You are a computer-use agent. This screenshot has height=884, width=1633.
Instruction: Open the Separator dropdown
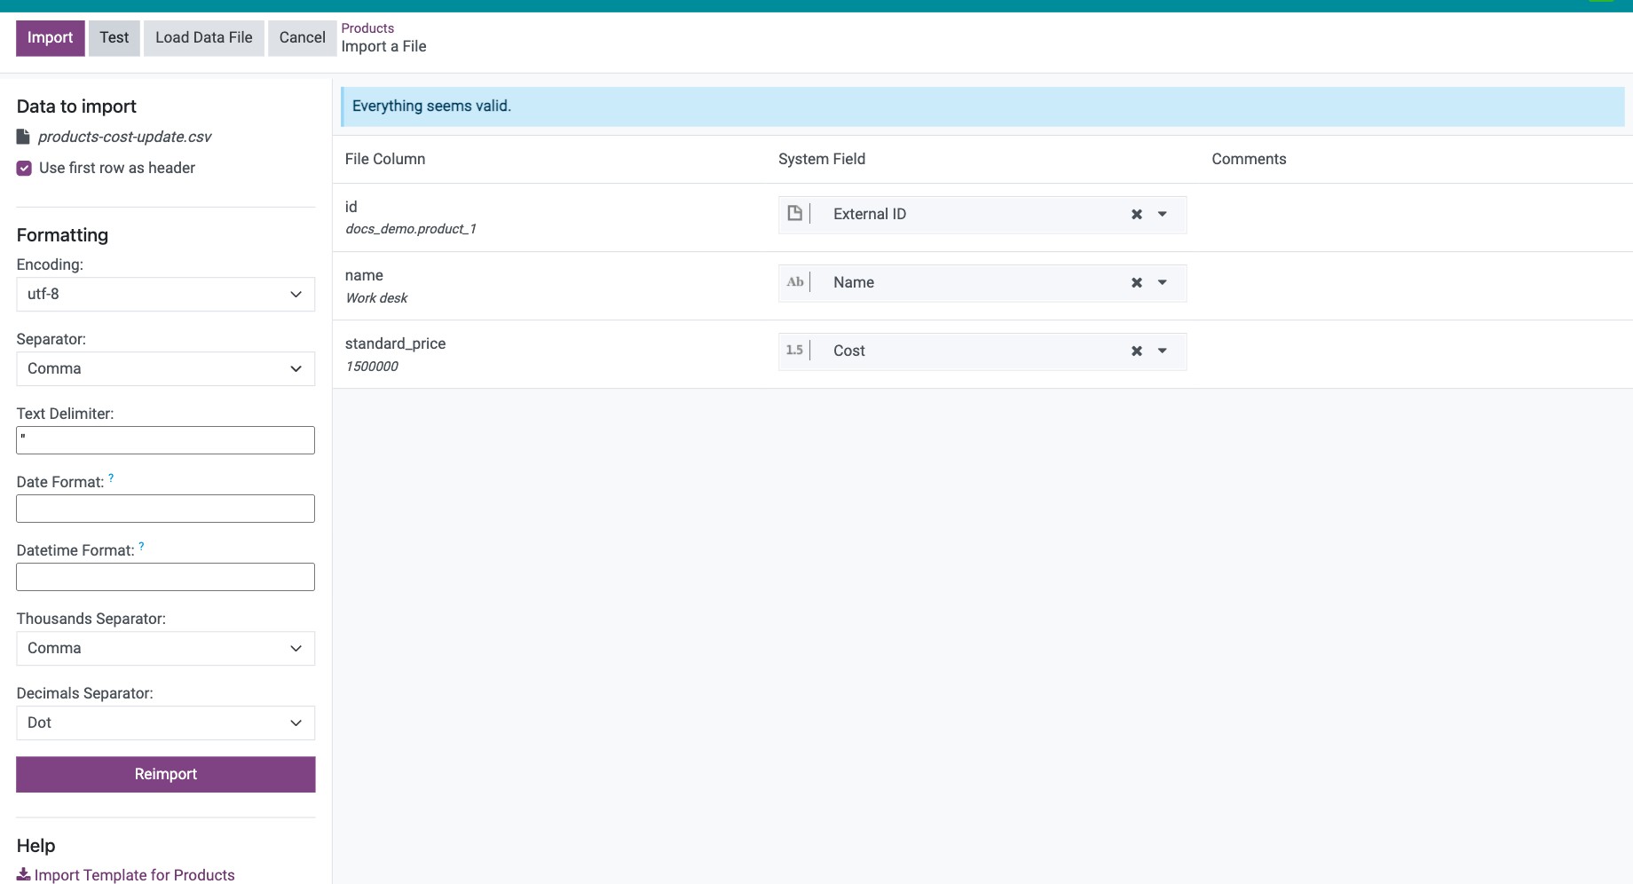click(x=166, y=368)
